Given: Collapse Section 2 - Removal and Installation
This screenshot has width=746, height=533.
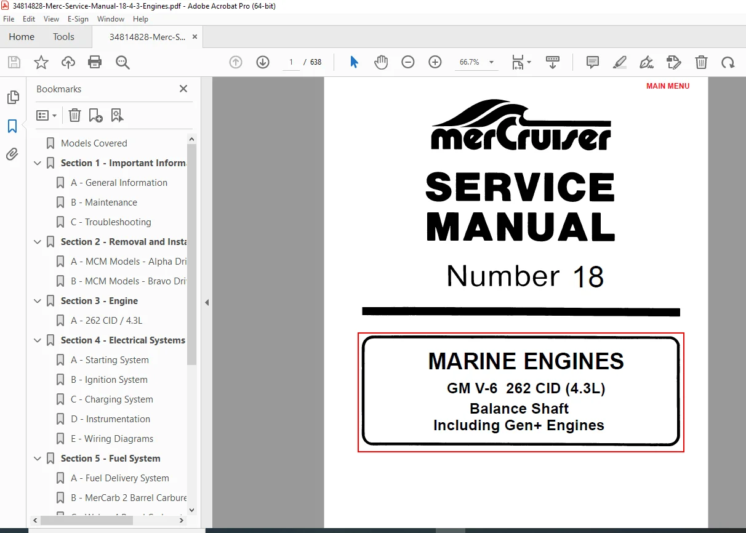Looking at the screenshot, I should pyautogui.click(x=38, y=242).
